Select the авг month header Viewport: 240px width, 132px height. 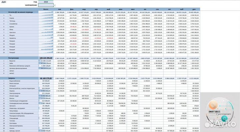point(145,9)
